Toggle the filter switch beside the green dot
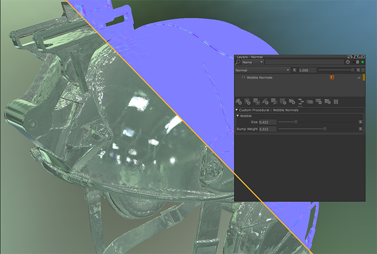The image size is (377, 254). (x=357, y=62)
